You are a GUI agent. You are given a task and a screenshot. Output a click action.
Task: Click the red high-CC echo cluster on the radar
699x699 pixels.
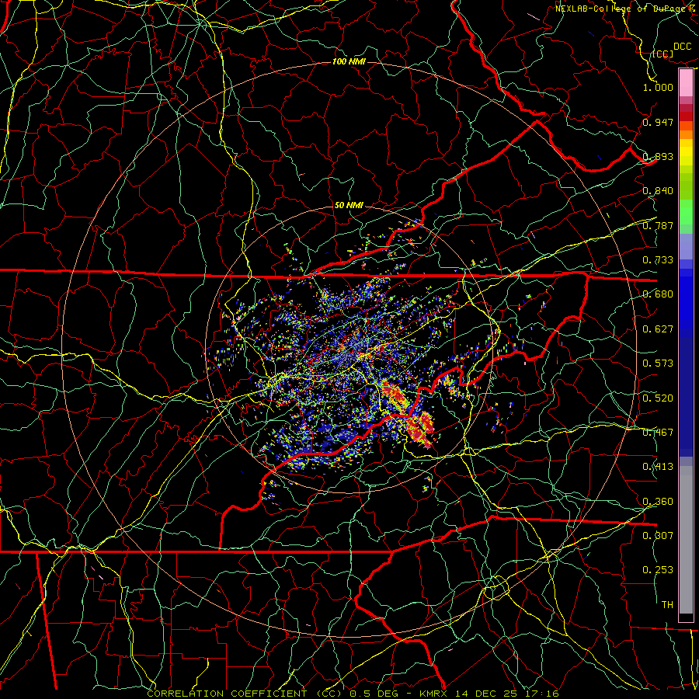409,416
